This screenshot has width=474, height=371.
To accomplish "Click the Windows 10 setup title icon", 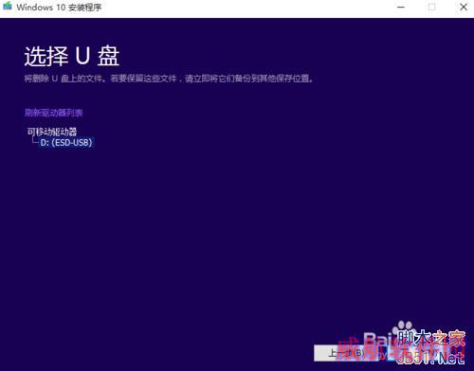I will tap(7, 7).
